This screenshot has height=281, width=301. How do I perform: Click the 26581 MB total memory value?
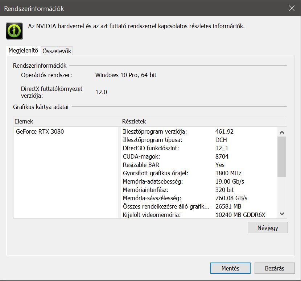pos(228,206)
